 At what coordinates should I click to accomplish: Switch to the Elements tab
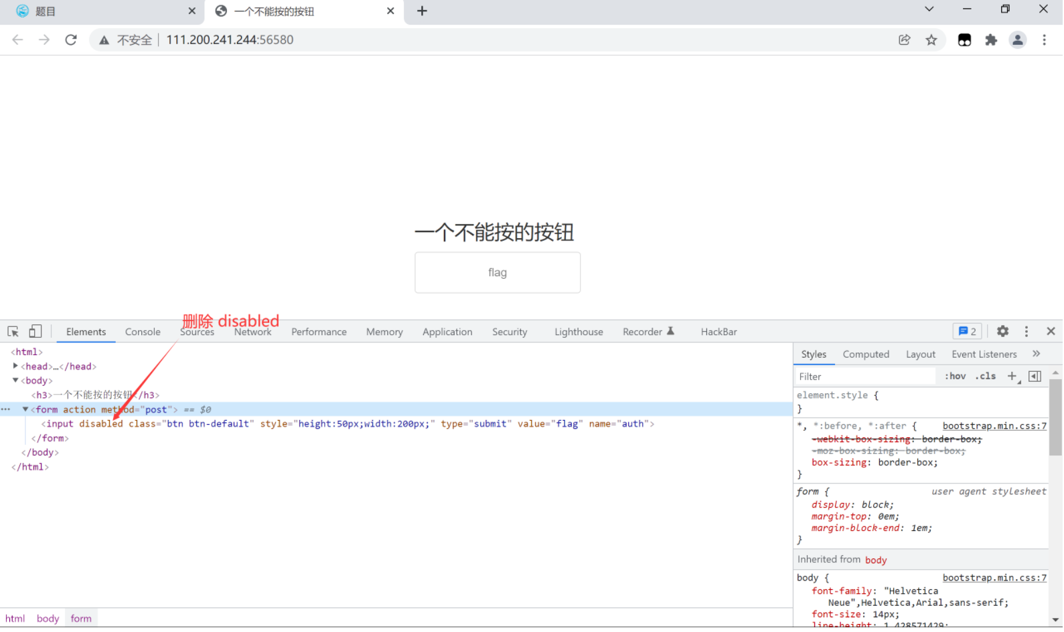click(x=86, y=332)
